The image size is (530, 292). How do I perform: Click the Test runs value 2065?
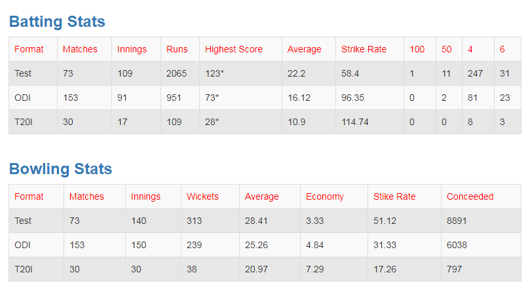(x=176, y=73)
